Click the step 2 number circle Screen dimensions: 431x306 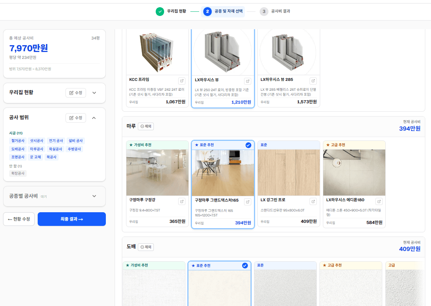tap(207, 11)
